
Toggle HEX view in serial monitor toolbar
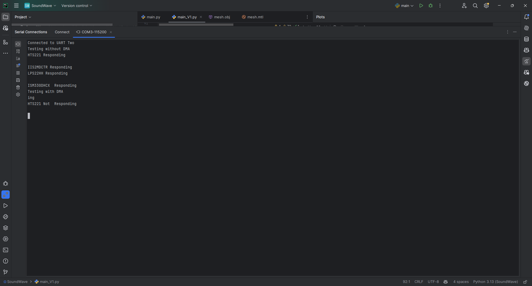click(18, 51)
